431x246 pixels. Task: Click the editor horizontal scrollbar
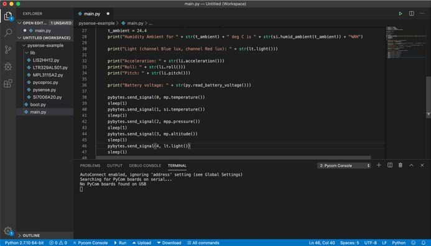tap(233, 157)
